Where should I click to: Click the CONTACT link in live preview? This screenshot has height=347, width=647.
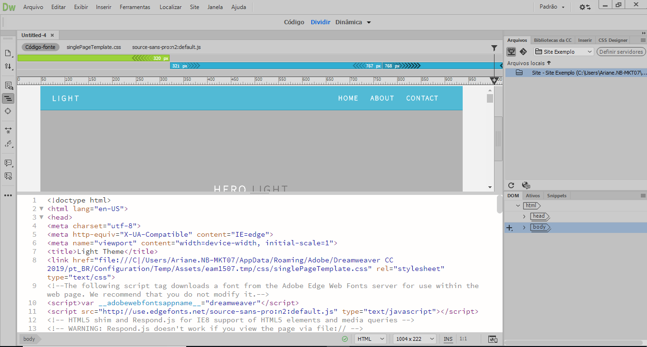pos(422,98)
